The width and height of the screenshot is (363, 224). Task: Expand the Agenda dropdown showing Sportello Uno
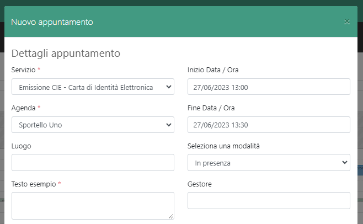(93, 125)
